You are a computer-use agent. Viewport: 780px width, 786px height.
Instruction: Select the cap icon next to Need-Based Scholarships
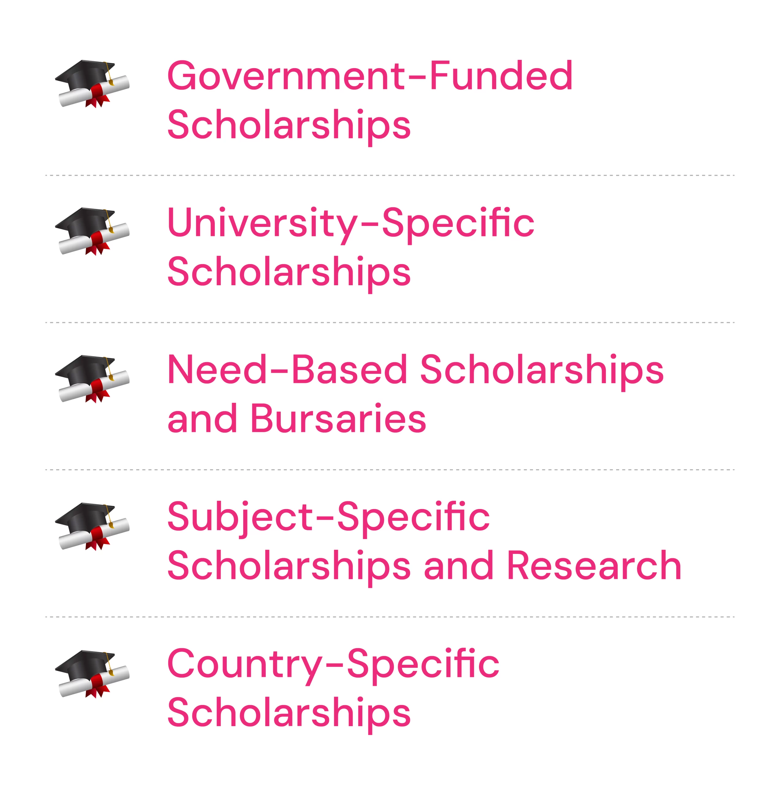[x=92, y=378]
